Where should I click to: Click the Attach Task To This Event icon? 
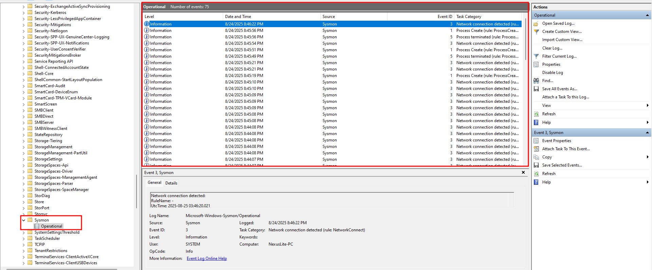536,149
